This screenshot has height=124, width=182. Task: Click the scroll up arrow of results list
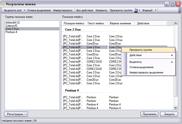pyautogui.click(x=176, y=23)
